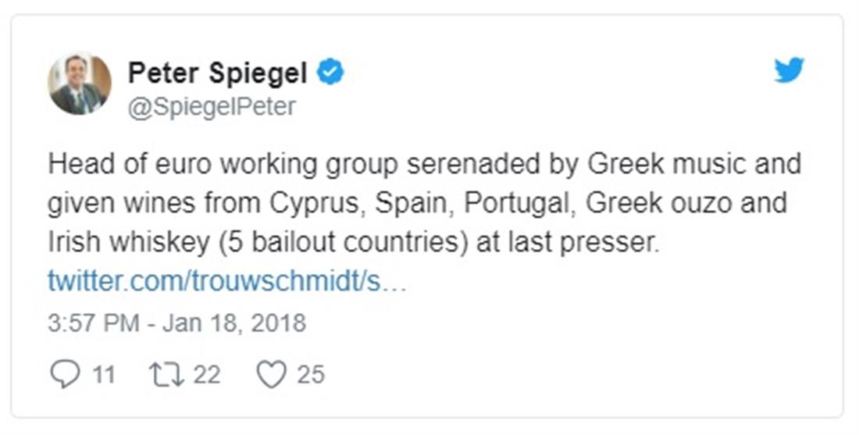Screen dimensions: 859x435
Task: Open the Peter Spiegel display name link
Action: pyautogui.click(x=217, y=73)
